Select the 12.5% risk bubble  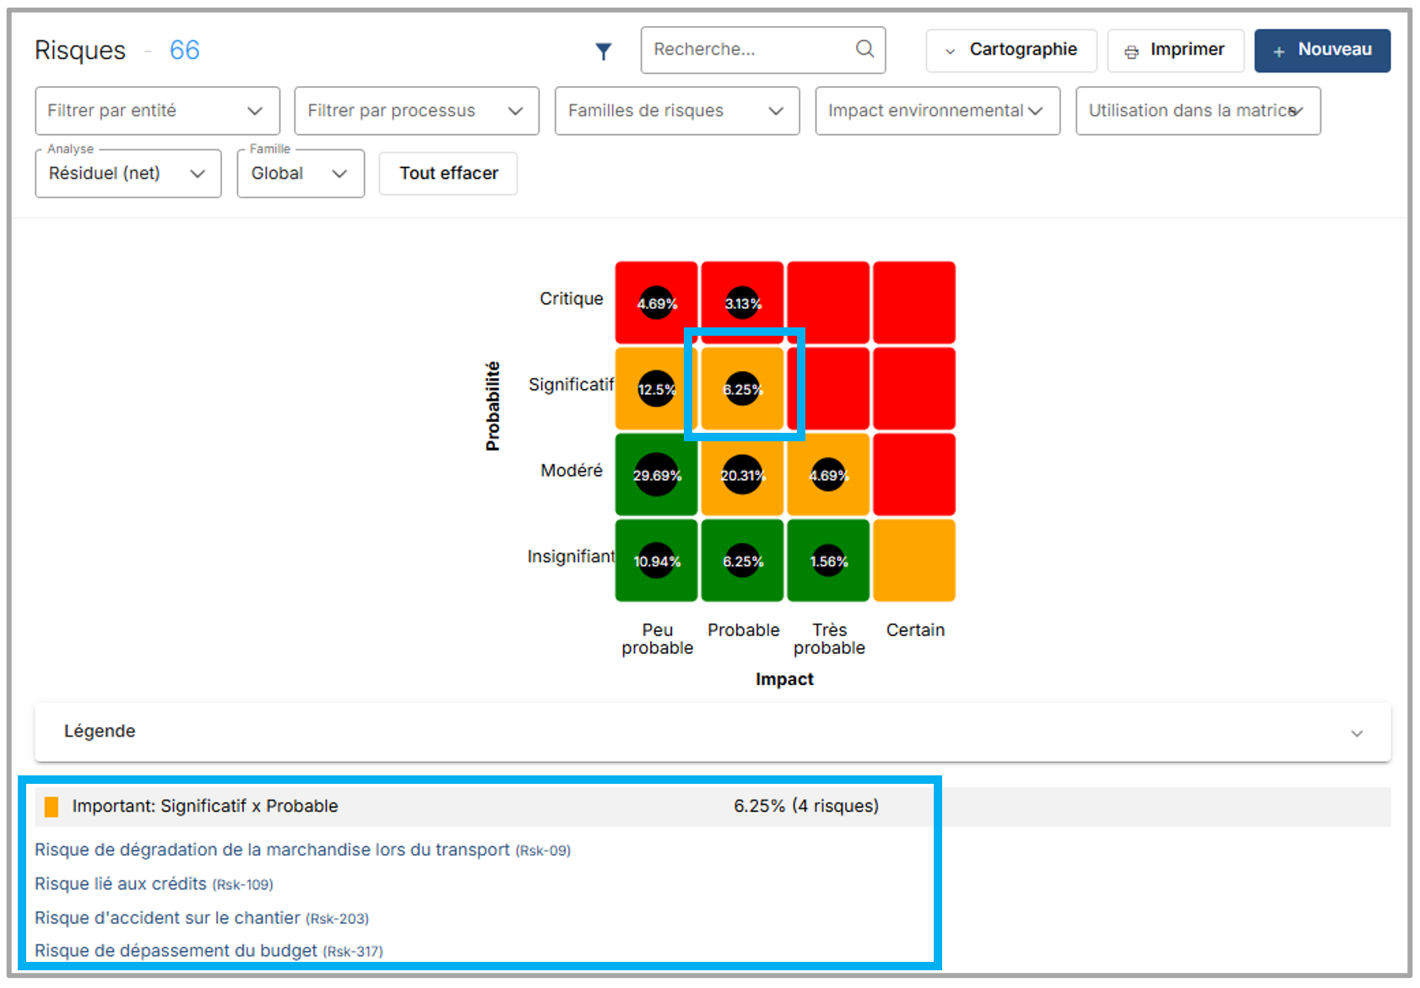coord(656,389)
